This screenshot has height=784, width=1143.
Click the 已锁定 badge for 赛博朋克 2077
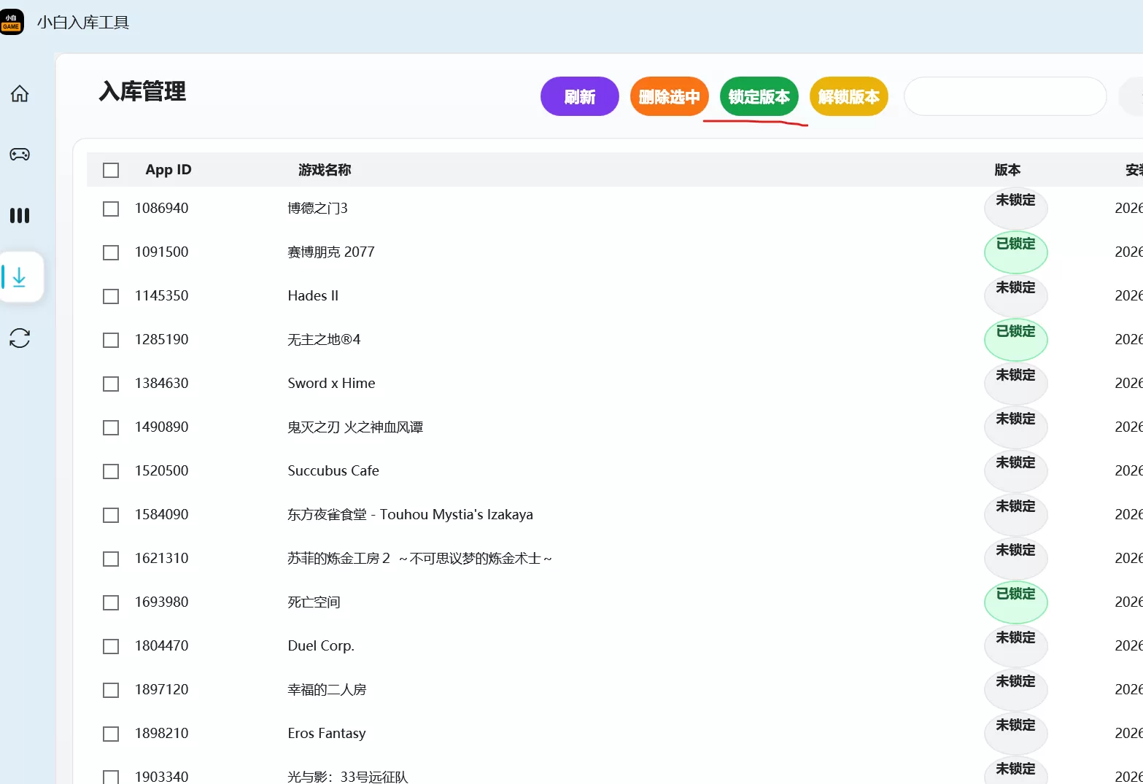tap(1015, 252)
